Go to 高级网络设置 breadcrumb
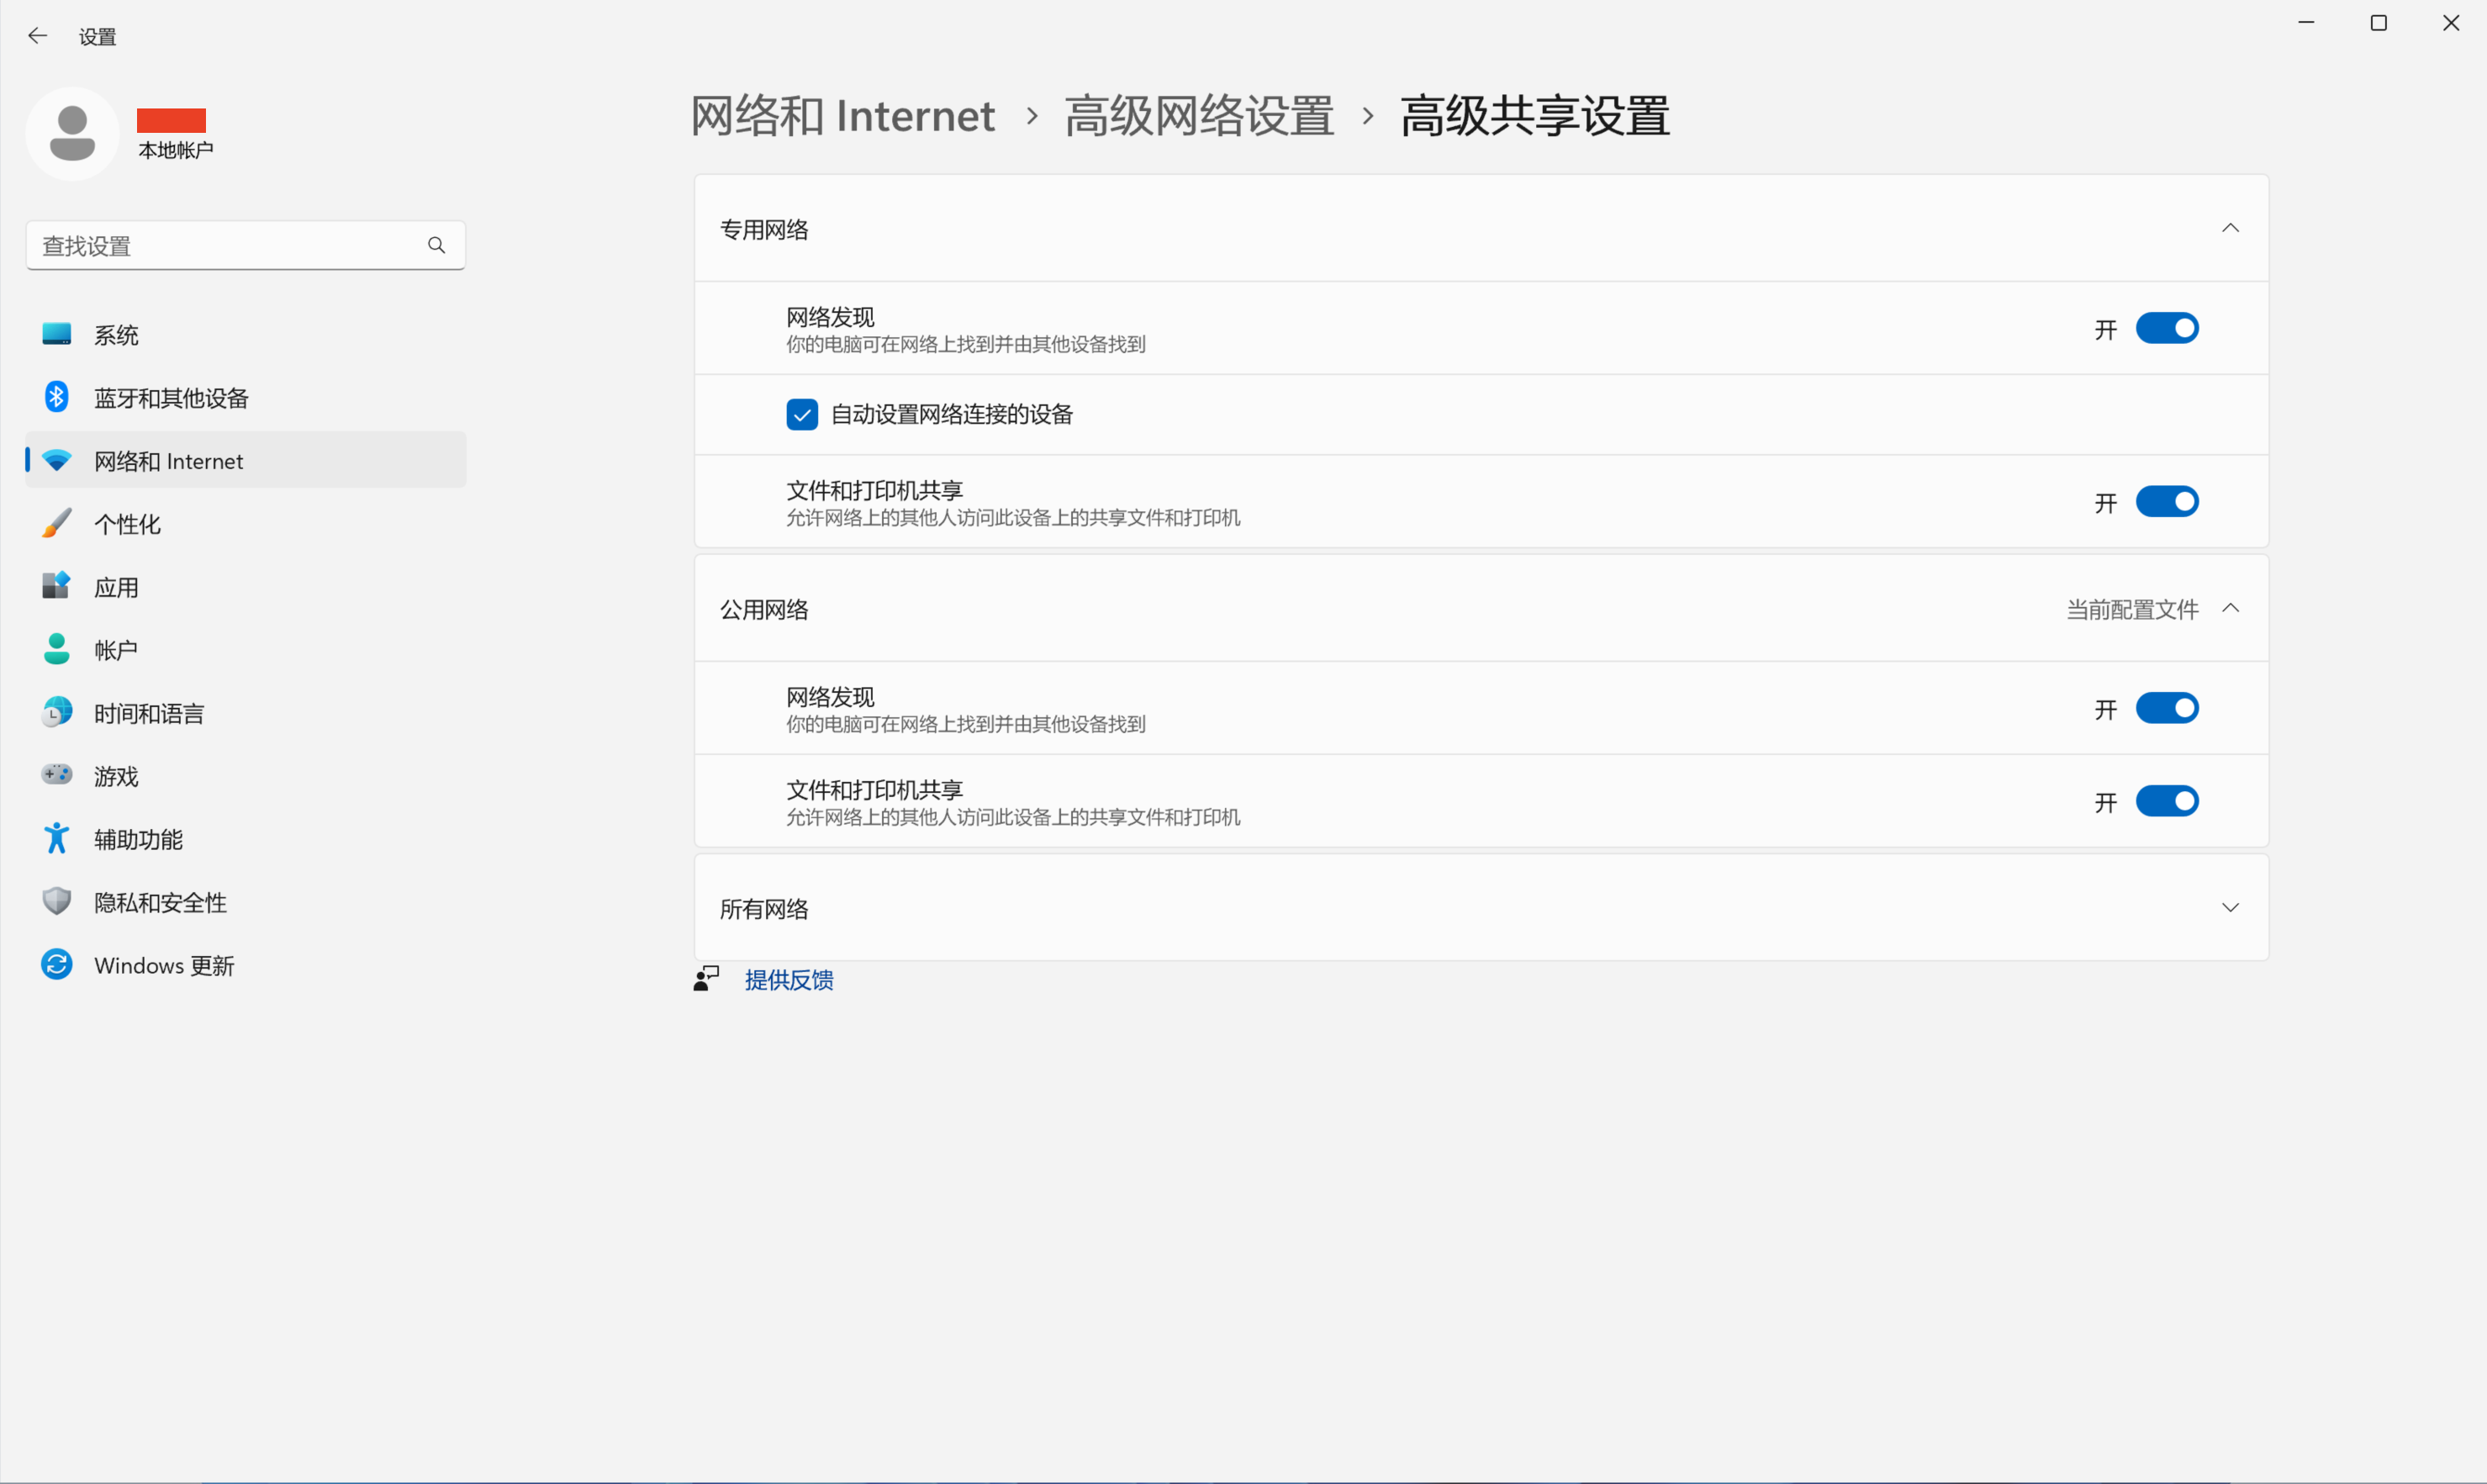The width and height of the screenshot is (2487, 1484). (1199, 116)
